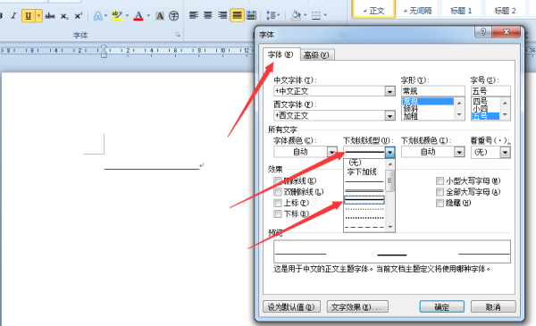Screen dimensions: 536x326
Task: Enable the 上标 superscript checkbox
Action: pyautogui.click(x=278, y=203)
